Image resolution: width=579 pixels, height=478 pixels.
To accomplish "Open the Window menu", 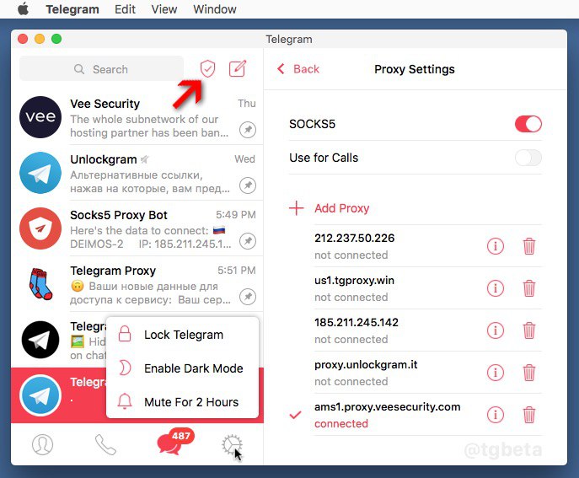I will click(215, 9).
